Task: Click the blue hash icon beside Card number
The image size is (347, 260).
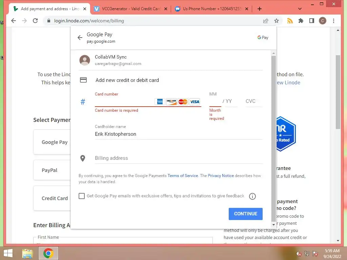Action: [83, 102]
